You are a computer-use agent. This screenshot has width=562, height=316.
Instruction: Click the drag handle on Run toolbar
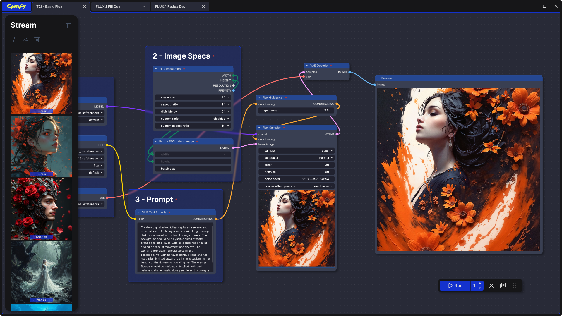514,286
